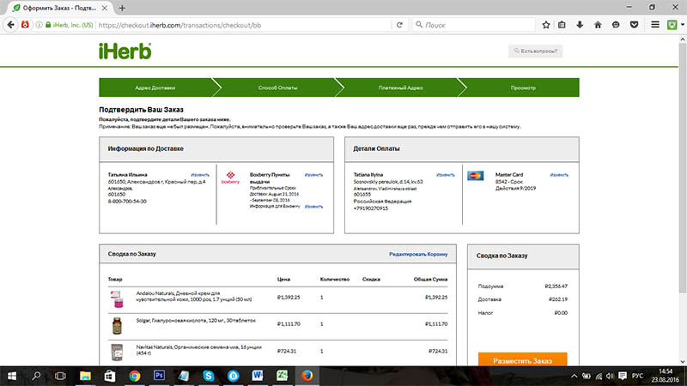Open the chat smiley toolbar icon
The height and width of the screenshot is (386, 687).
pyautogui.click(x=616, y=25)
